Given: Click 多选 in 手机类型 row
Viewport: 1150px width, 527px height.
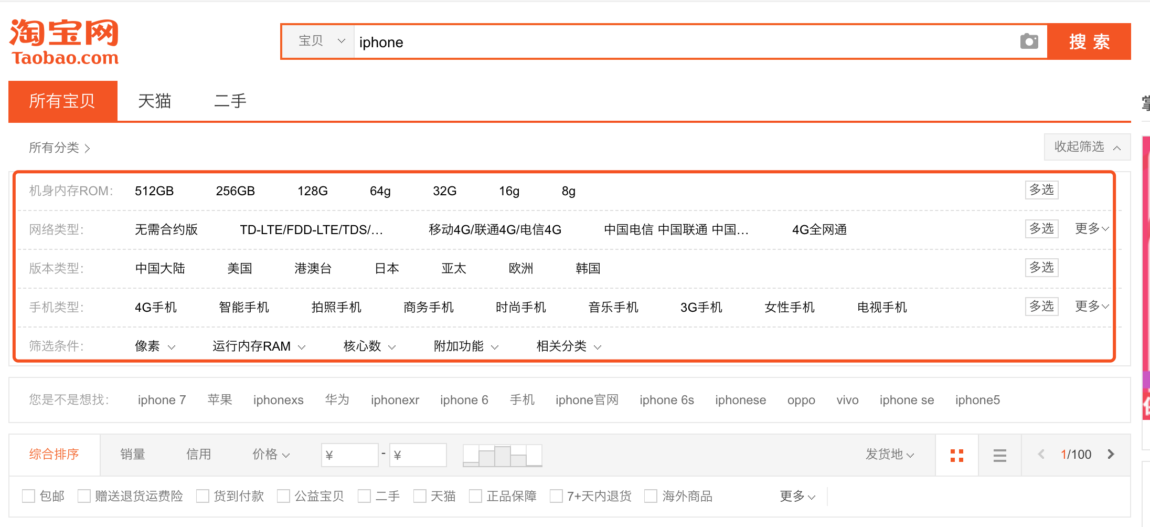Looking at the screenshot, I should pos(1042,306).
